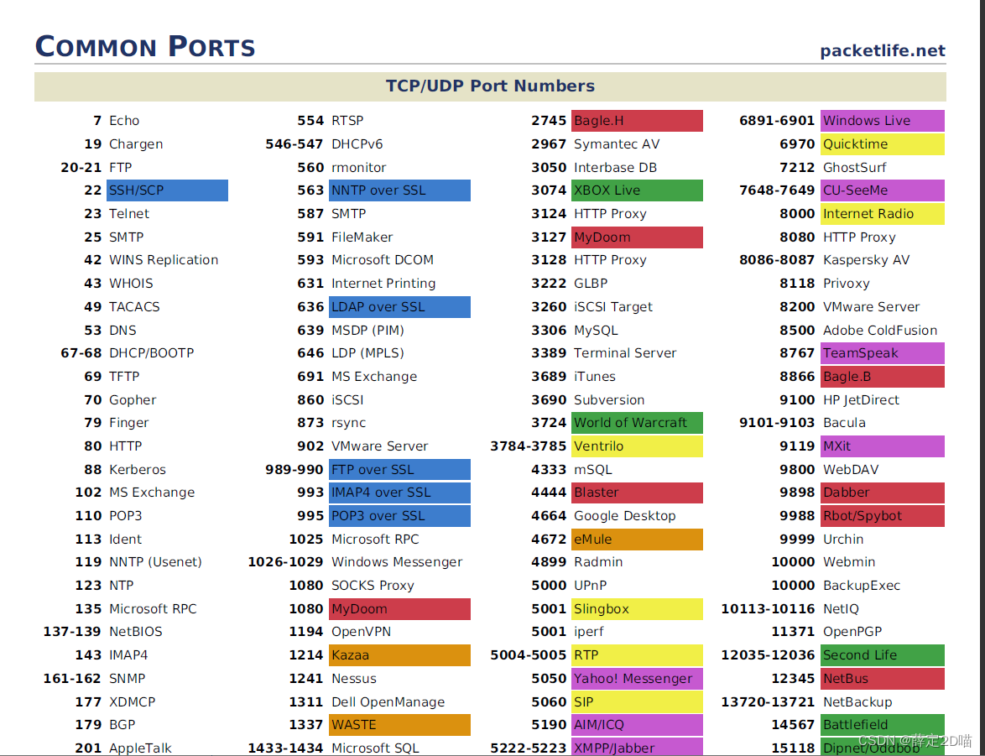This screenshot has width=985, height=756.
Task: Select the Nessus entry
Action: tap(354, 679)
